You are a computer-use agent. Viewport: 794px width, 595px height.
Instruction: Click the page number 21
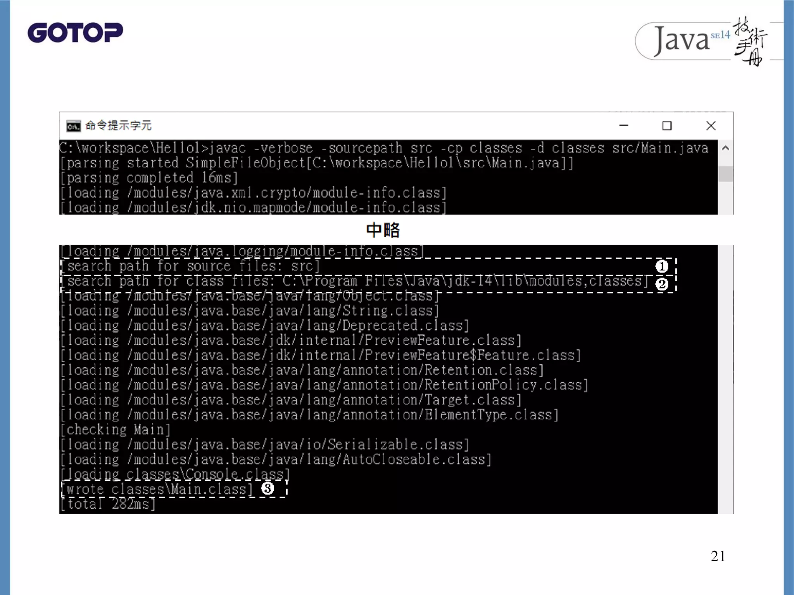[718, 556]
